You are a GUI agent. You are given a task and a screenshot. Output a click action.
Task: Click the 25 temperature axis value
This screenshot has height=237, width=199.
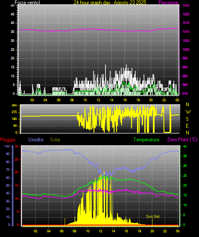185,176
